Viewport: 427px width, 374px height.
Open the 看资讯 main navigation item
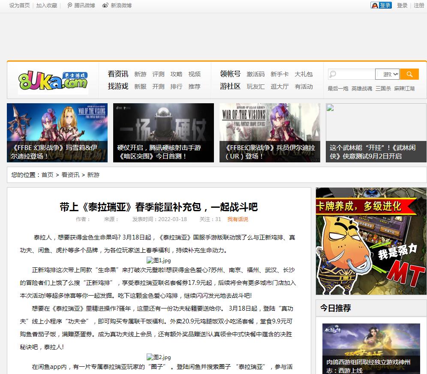(118, 74)
